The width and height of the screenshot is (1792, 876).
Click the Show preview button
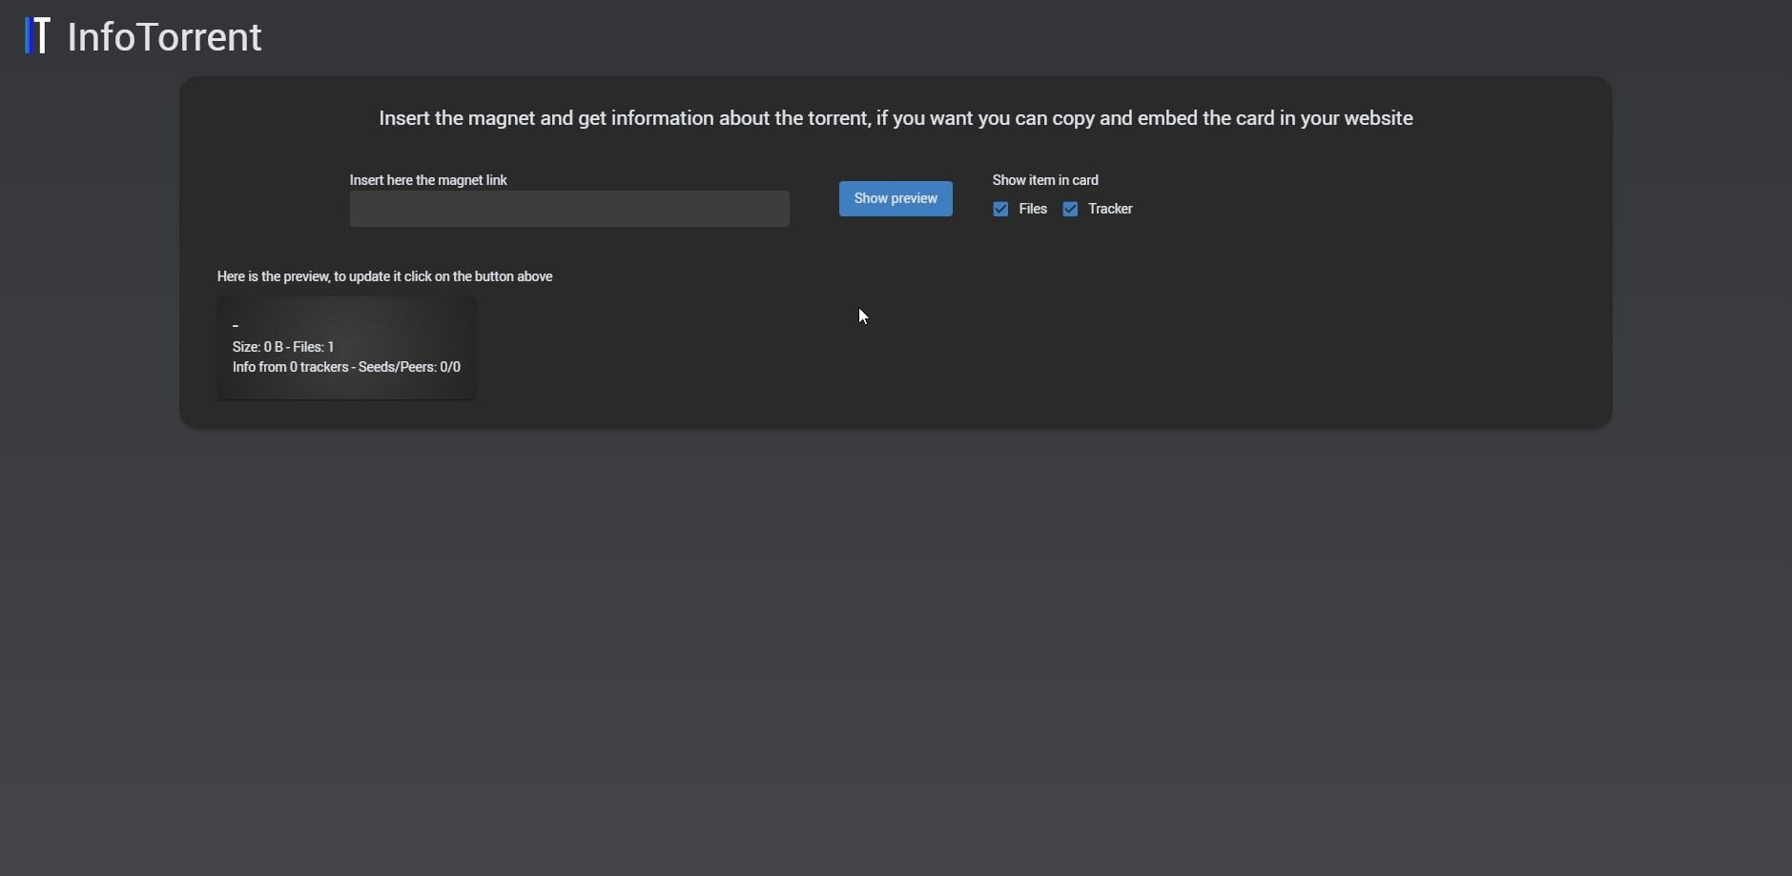[896, 198]
